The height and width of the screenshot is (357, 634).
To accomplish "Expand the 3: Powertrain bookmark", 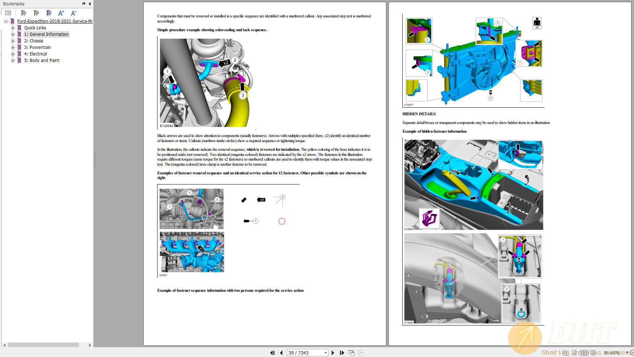I will tap(13, 47).
